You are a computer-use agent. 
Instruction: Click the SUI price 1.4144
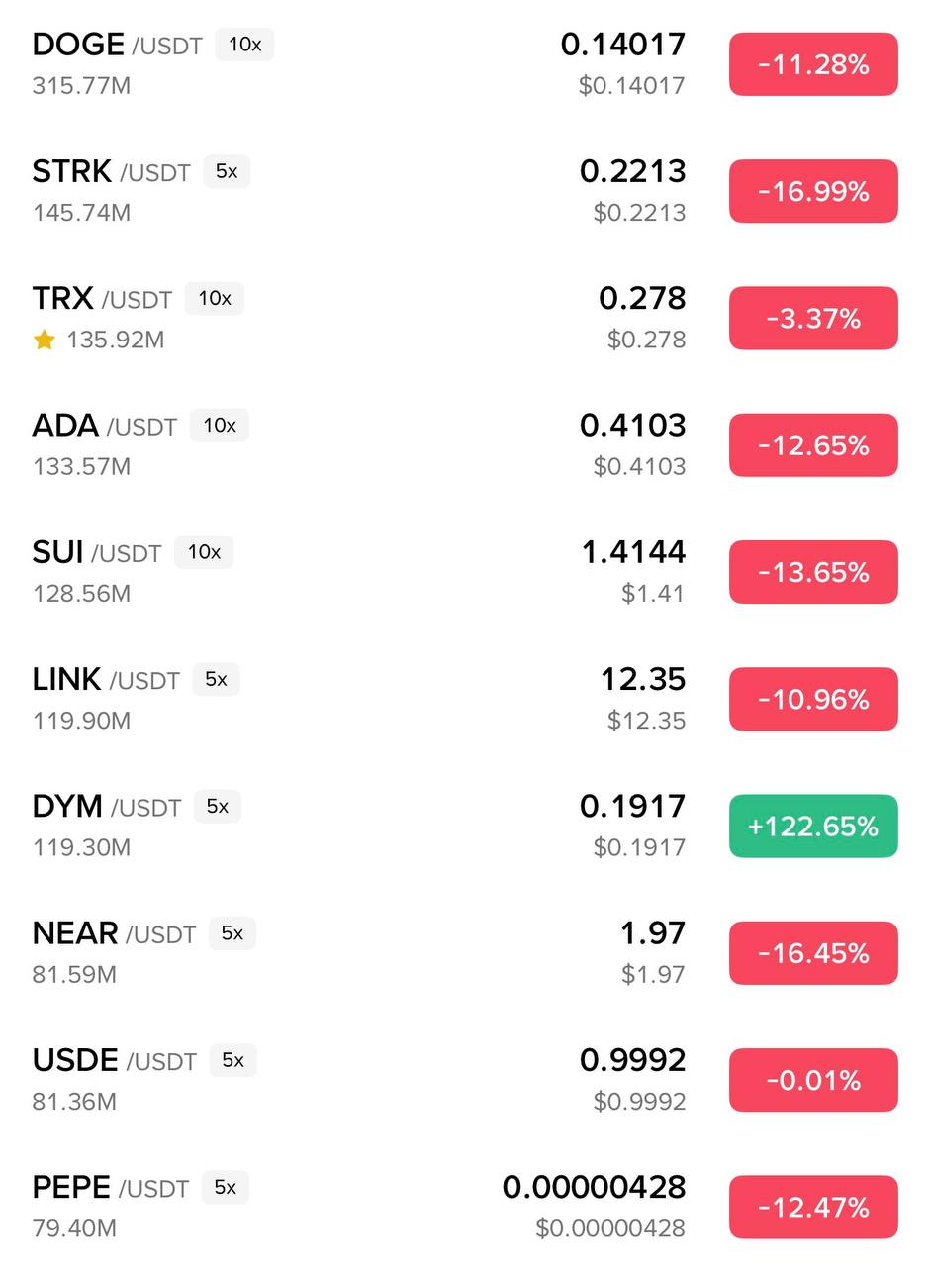tap(633, 552)
